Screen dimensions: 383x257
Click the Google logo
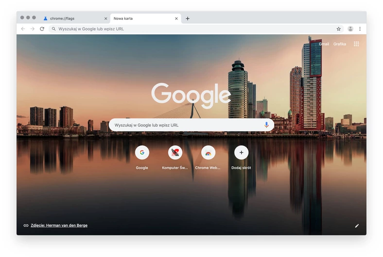191,95
